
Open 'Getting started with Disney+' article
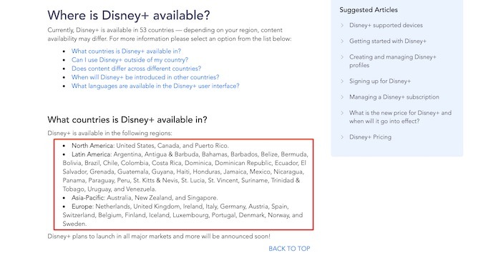[388, 41]
